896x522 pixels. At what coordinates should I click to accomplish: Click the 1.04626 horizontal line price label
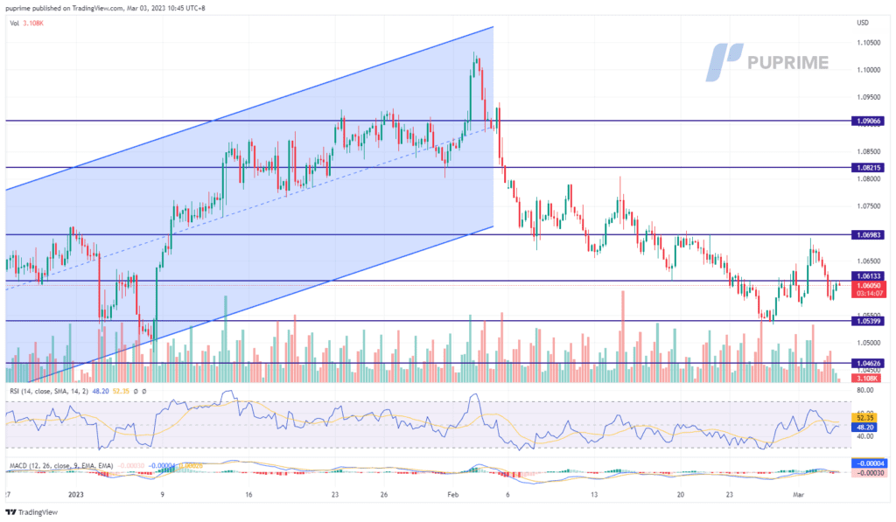pyautogui.click(x=869, y=363)
